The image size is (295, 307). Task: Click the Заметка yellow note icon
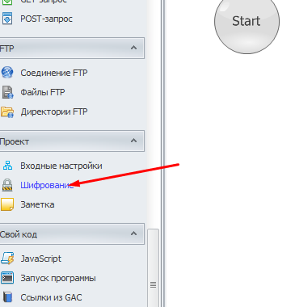7,204
